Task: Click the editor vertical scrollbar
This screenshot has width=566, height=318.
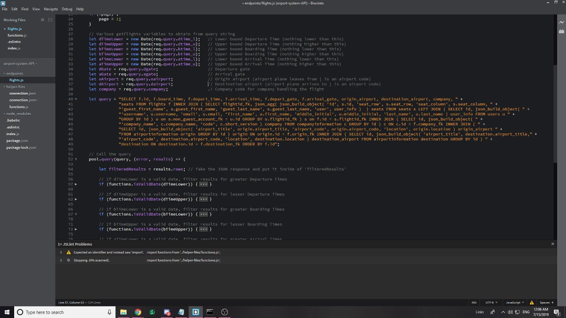Action: pyautogui.click(x=555, y=115)
